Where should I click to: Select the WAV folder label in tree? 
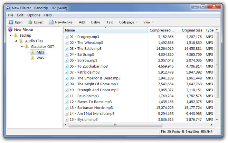tap(40, 58)
